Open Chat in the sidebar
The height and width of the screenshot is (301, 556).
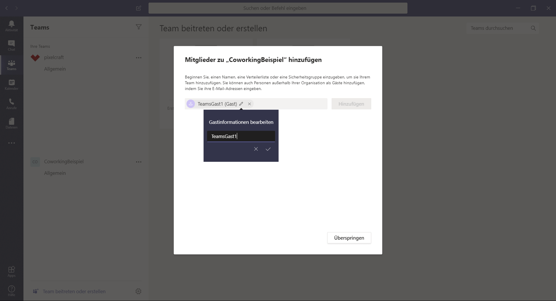click(x=11, y=45)
